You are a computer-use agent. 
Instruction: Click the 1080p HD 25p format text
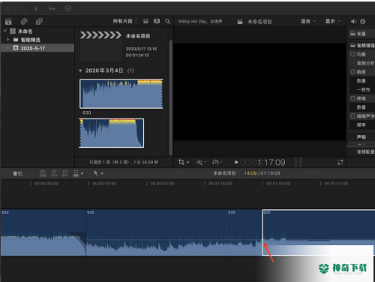coord(200,22)
